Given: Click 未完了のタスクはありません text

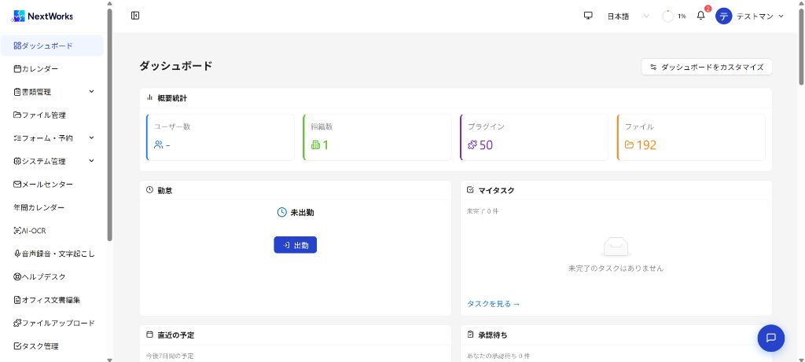Looking at the screenshot, I should (616, 269).
